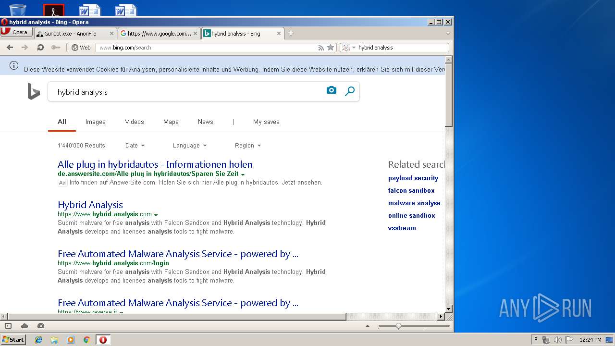Click the address bar URL field
Screen dimensions: 615x346
click(x=207, y=48)
